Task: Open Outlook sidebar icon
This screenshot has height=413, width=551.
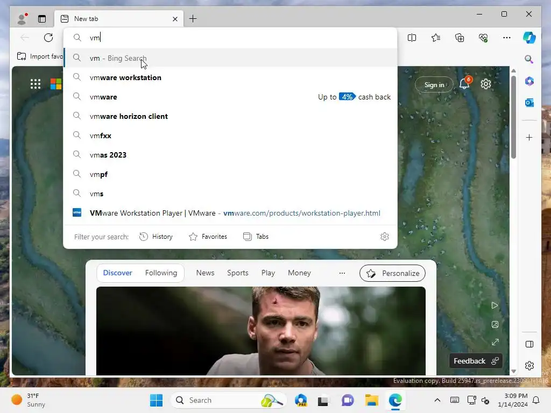Action: [529, 103]
